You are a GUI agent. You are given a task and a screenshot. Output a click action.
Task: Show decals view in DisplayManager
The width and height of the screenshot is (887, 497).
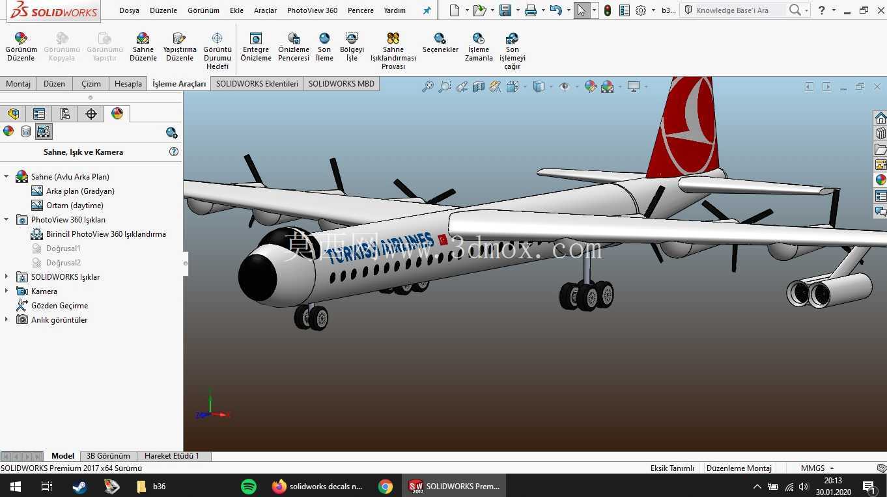click(x=26, y=131)
